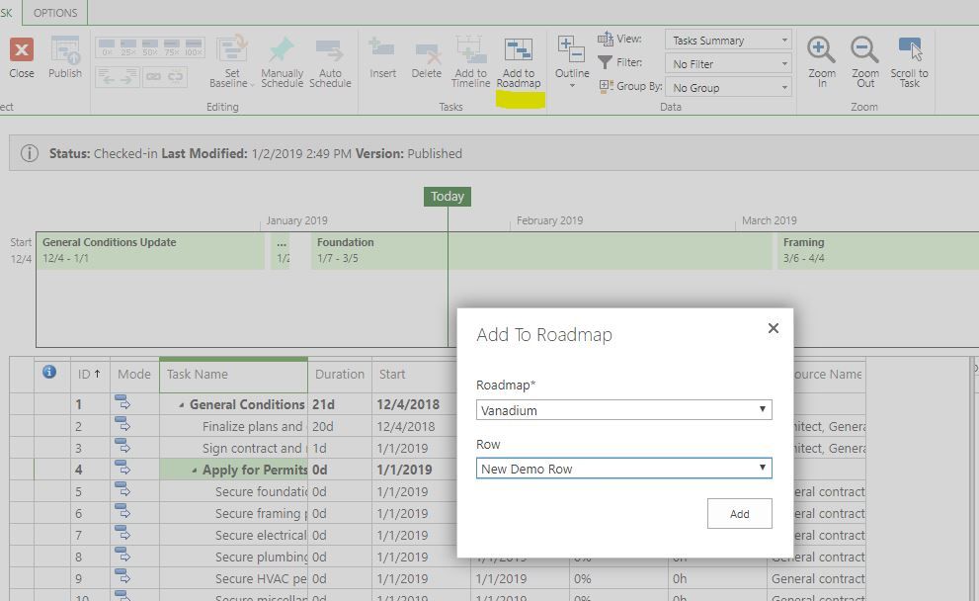This screenshot has height=601, width=979.
Task: Click Add to Timeline
Action: tap(471, 61)
